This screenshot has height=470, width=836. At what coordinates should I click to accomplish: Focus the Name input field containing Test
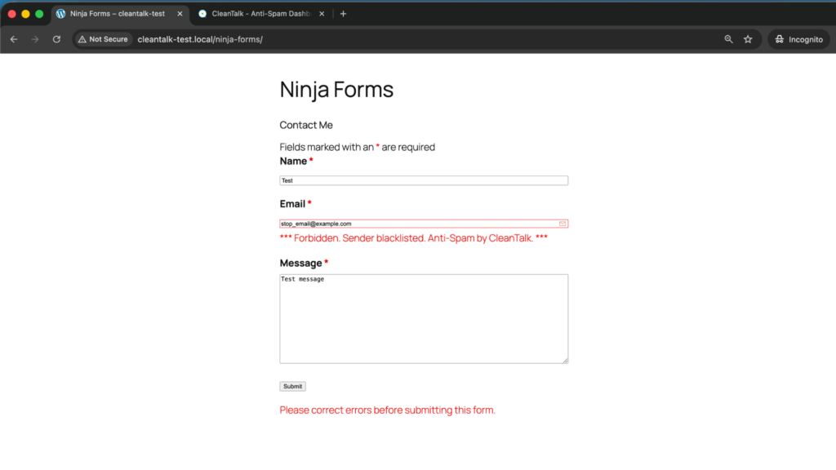click(x=424, y=180)
